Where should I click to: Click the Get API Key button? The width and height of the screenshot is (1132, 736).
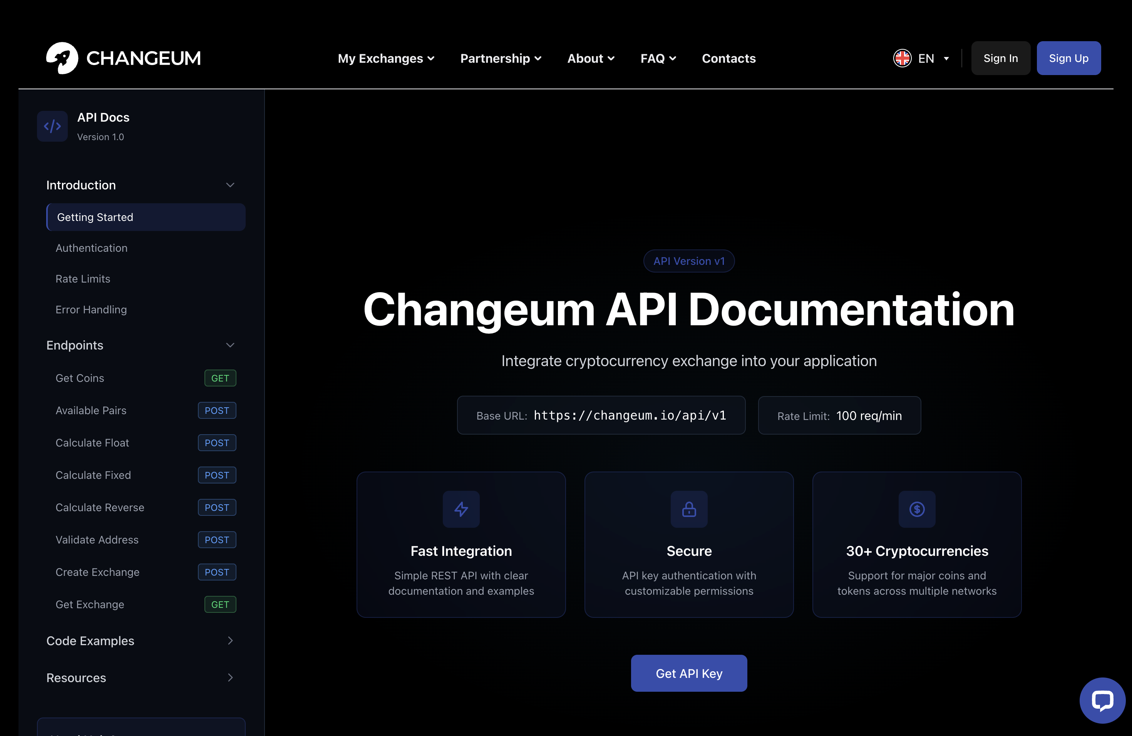tap(689, 673)
